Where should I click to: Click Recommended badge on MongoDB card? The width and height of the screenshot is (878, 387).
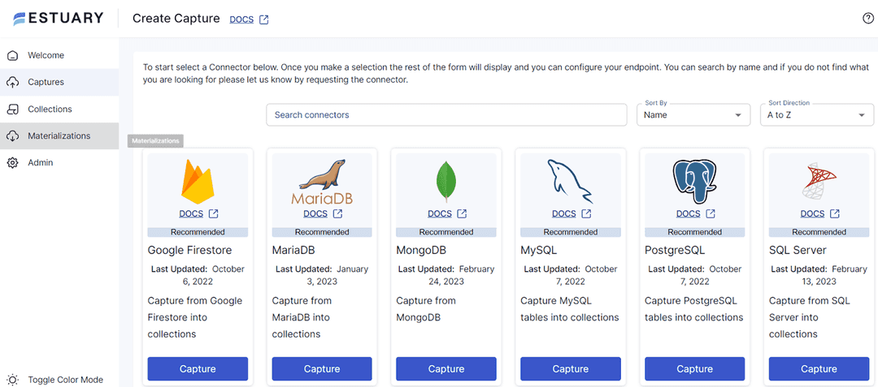[446, 232]
